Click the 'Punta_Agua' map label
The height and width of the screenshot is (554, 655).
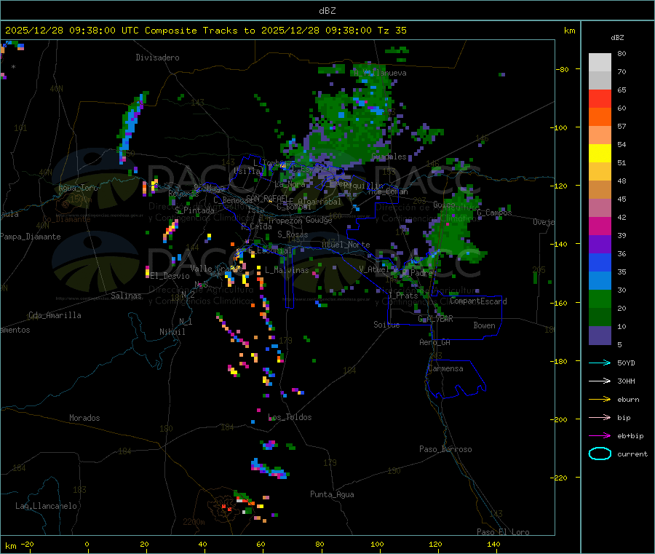pos(332,494)
